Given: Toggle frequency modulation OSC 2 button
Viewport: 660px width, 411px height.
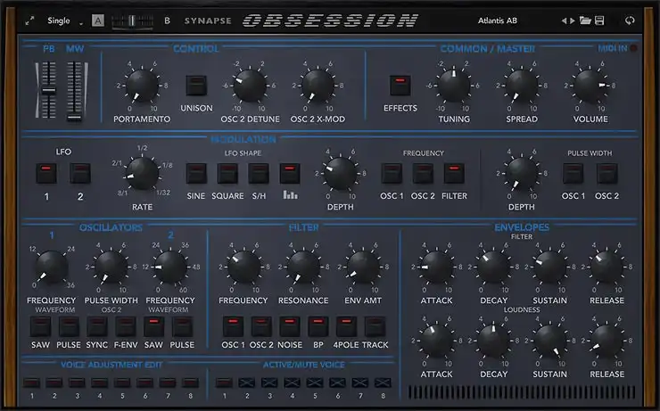Looking at the screenshot, I should coord(423,173).
